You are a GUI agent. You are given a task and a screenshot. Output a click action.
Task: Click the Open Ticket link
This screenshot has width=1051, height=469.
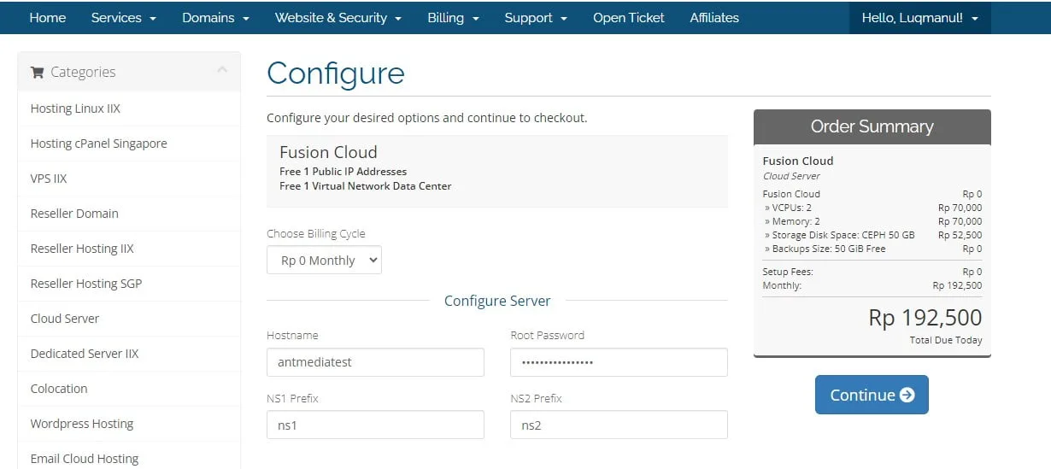[628, 17]
